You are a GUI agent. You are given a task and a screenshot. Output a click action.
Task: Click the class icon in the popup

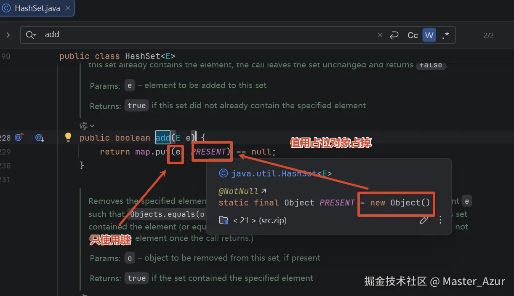pos(224,173)
